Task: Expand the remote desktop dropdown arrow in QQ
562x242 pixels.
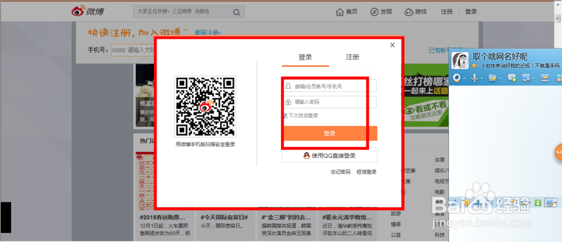Action: click(x=534, y=78)
